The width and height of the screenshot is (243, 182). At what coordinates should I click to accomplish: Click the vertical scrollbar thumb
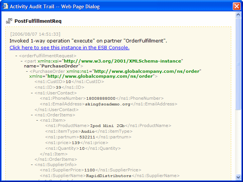(x=238, y=64)
